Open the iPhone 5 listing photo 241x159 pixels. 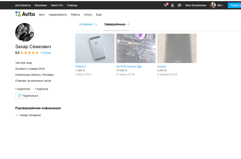95,48
